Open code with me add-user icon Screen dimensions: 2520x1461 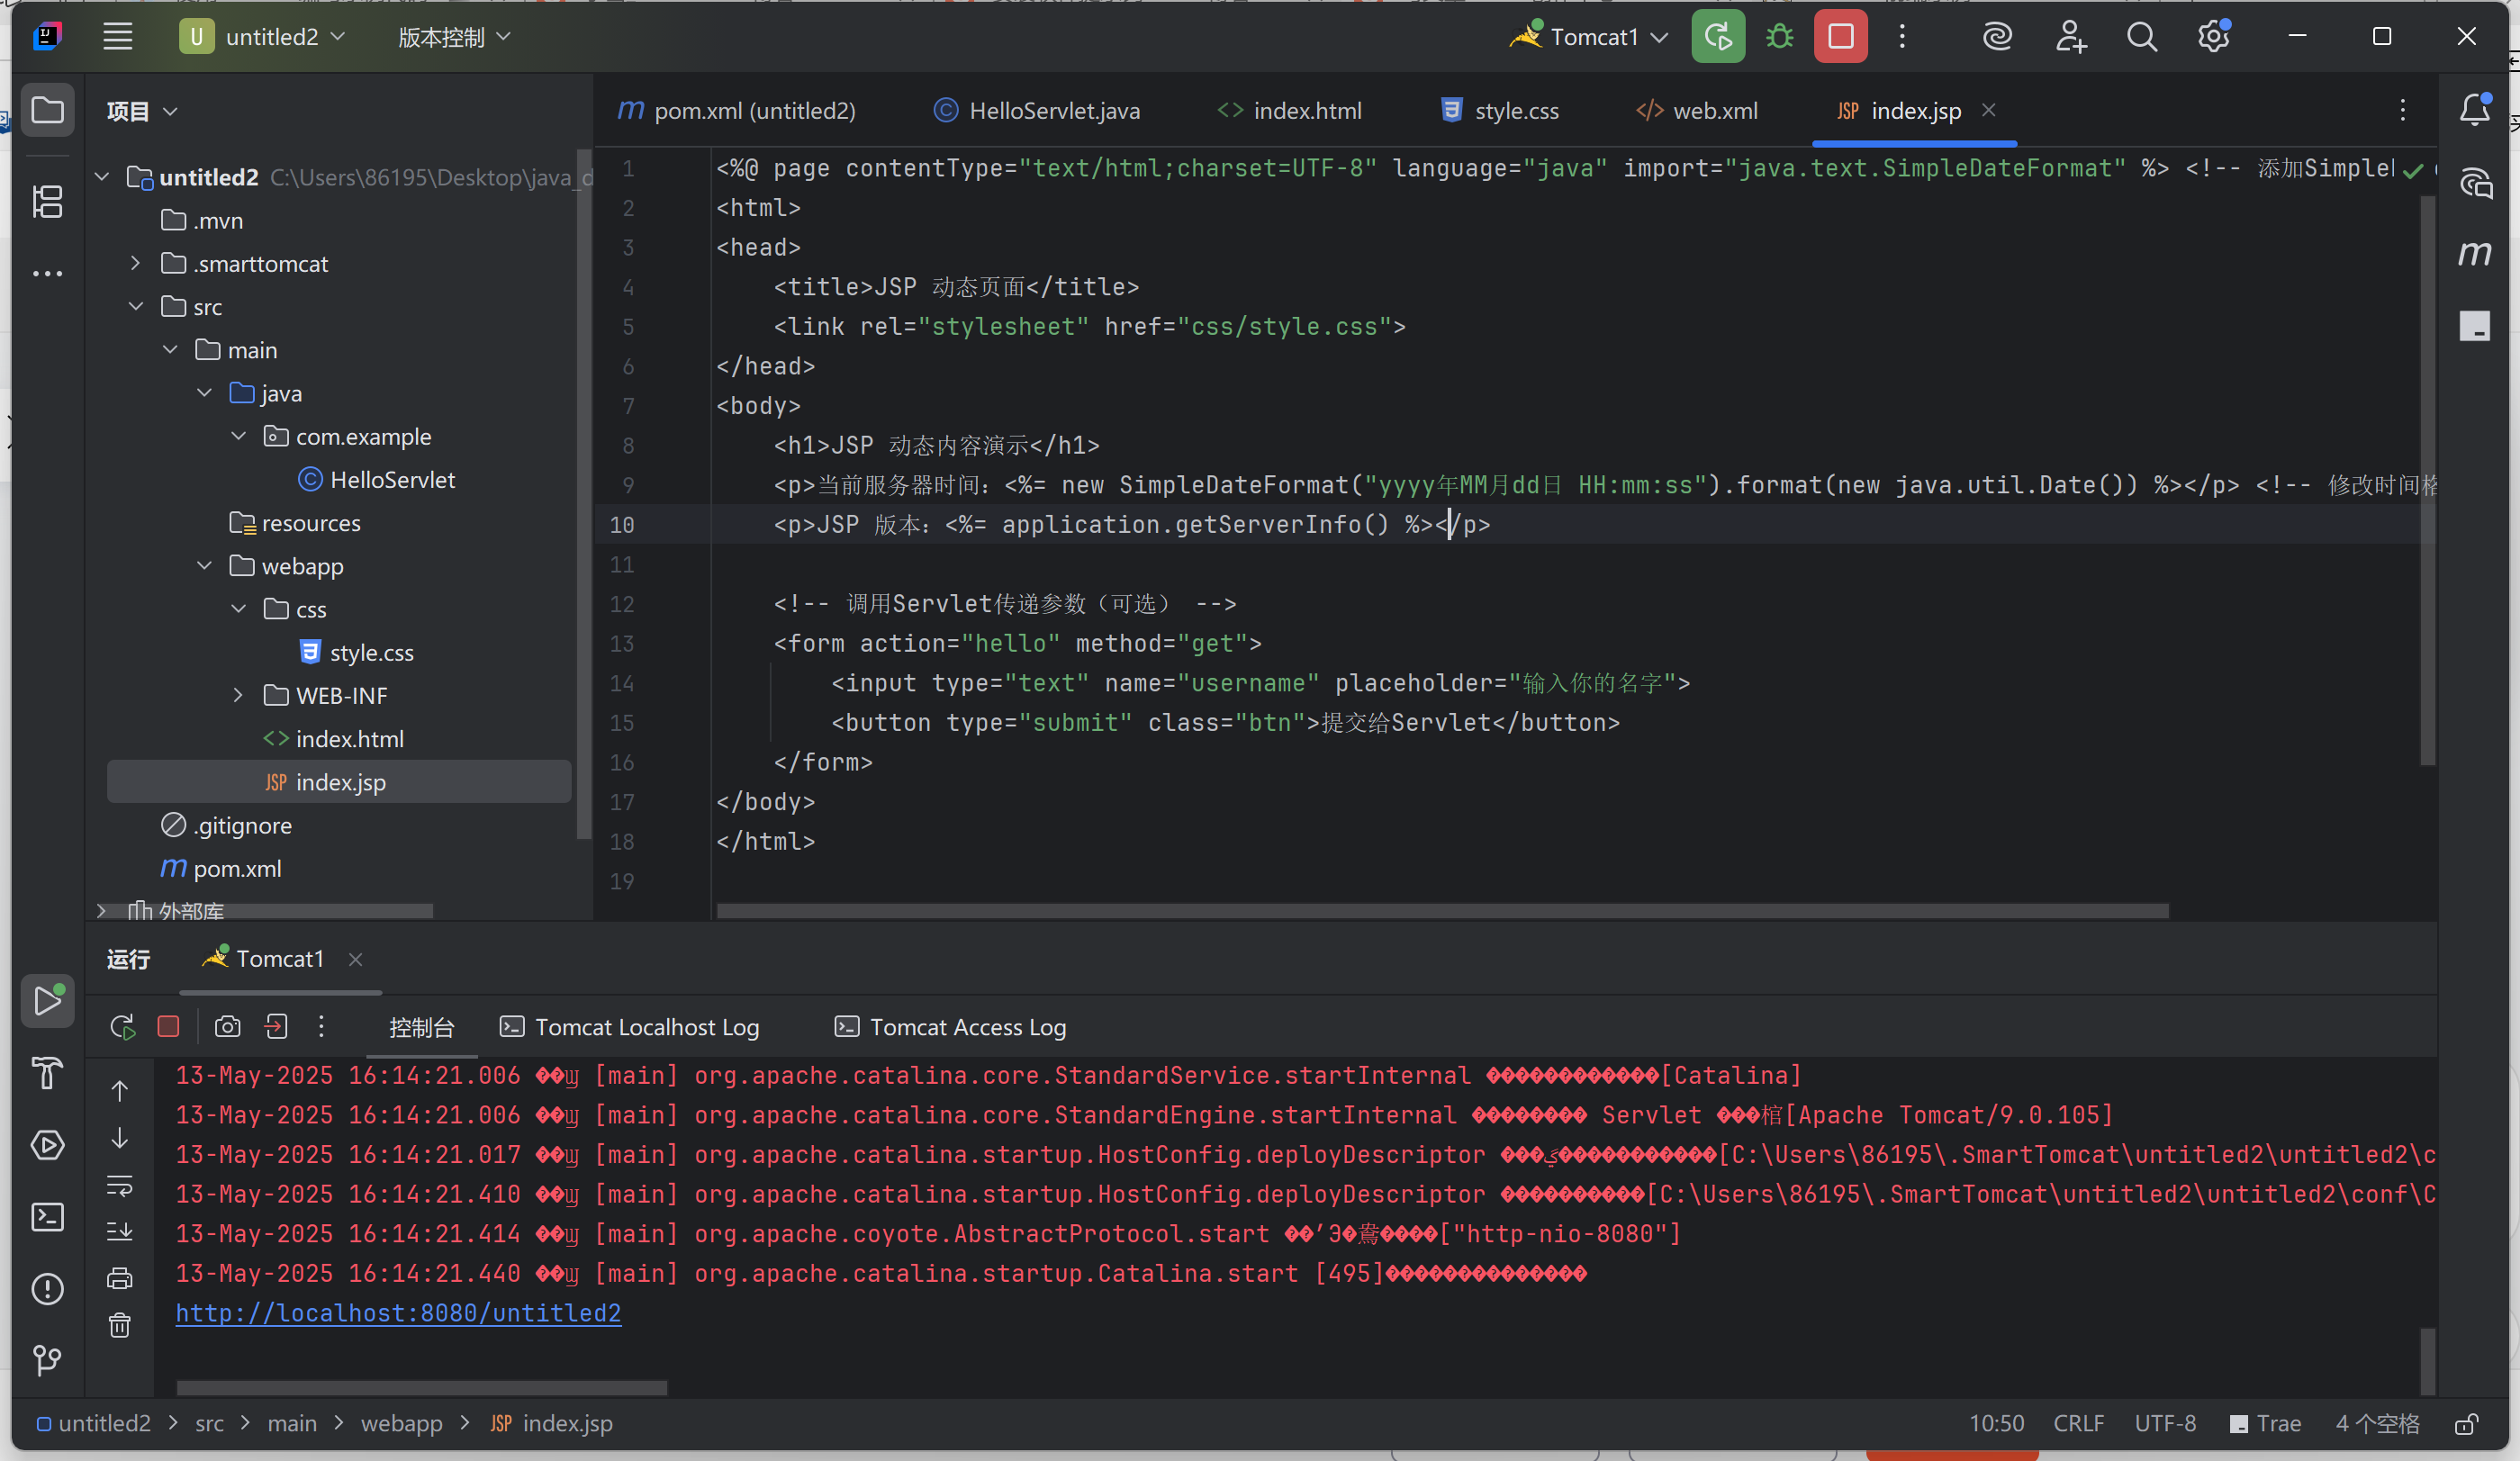pos(2070,37)
